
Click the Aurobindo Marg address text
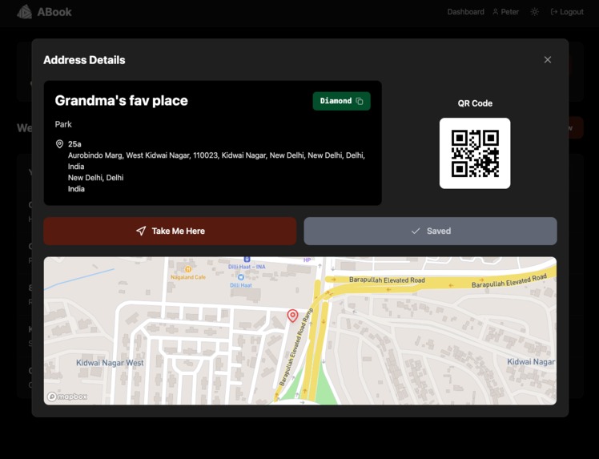[216, 161]
